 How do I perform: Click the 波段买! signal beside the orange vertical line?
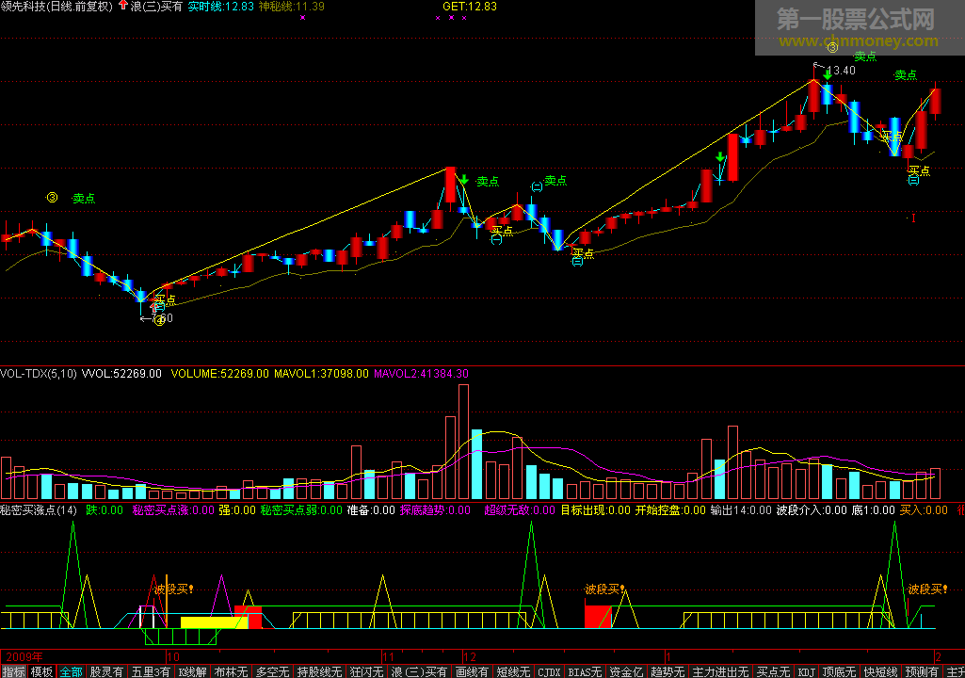174,589
